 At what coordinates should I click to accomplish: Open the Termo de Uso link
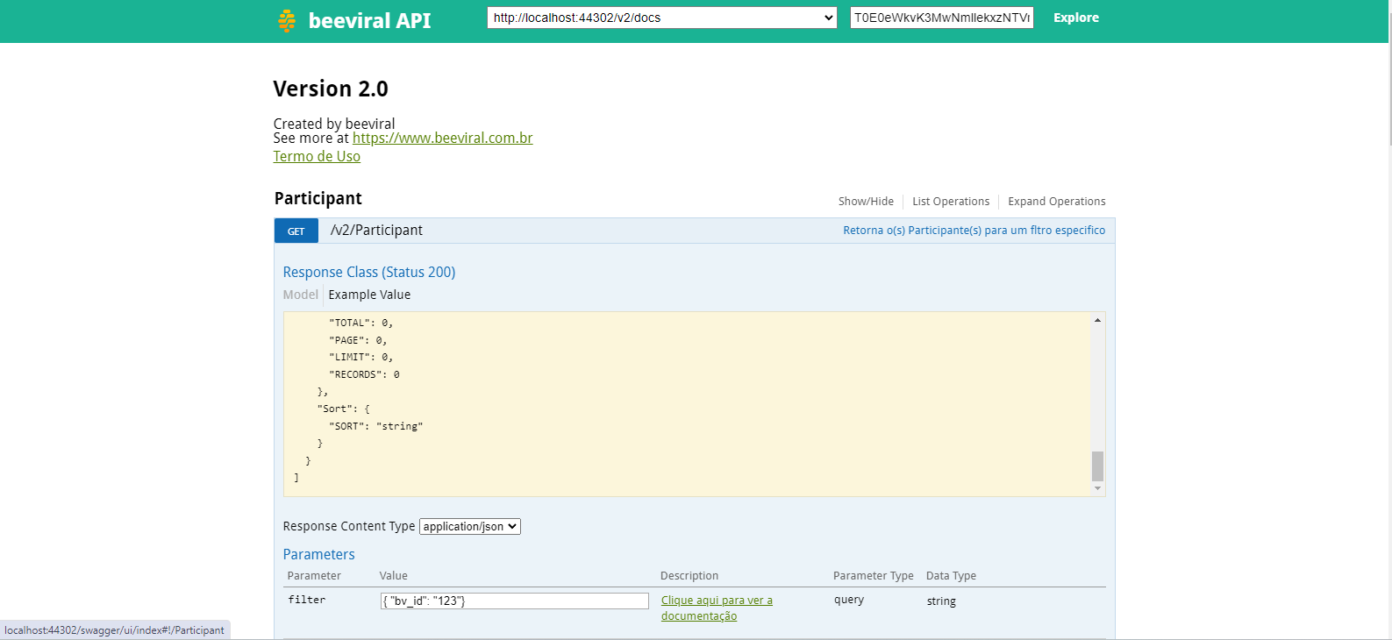click(x=317, y=156)
